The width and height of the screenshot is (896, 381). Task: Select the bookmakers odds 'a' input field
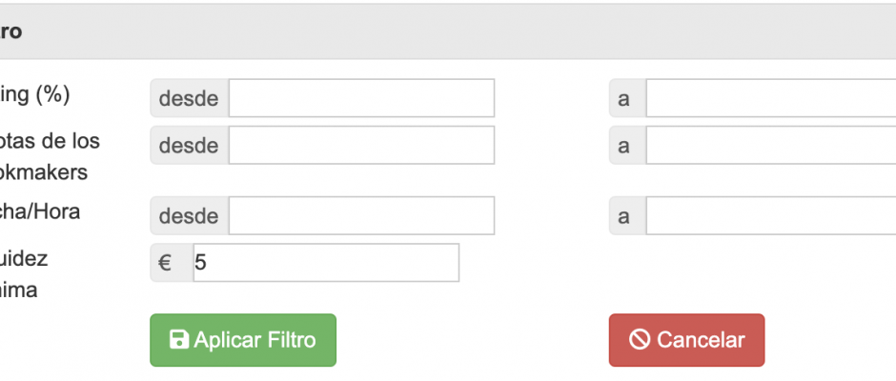click(x=771, y=145)
